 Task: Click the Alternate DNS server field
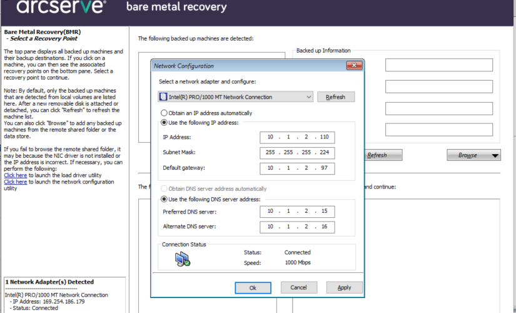pos(297,227)
